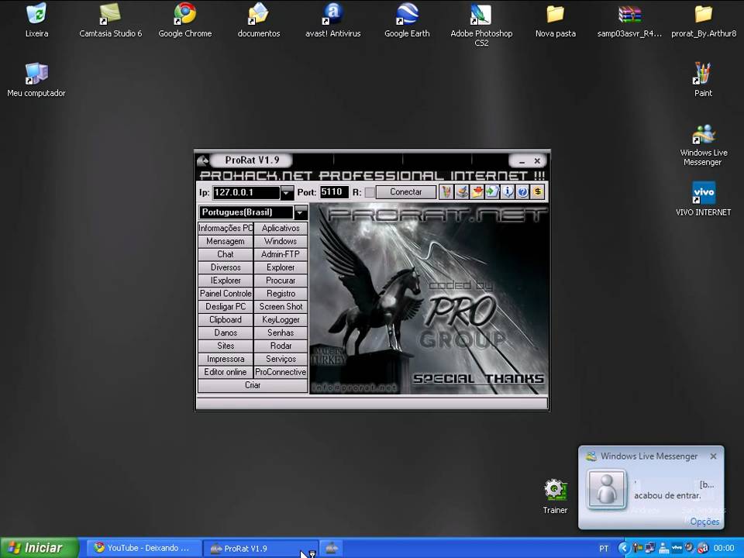The width and height of the screenshot is (744, 558).
Task: Open the Portugues(Brasil) language dropdown
Action: 301,212
